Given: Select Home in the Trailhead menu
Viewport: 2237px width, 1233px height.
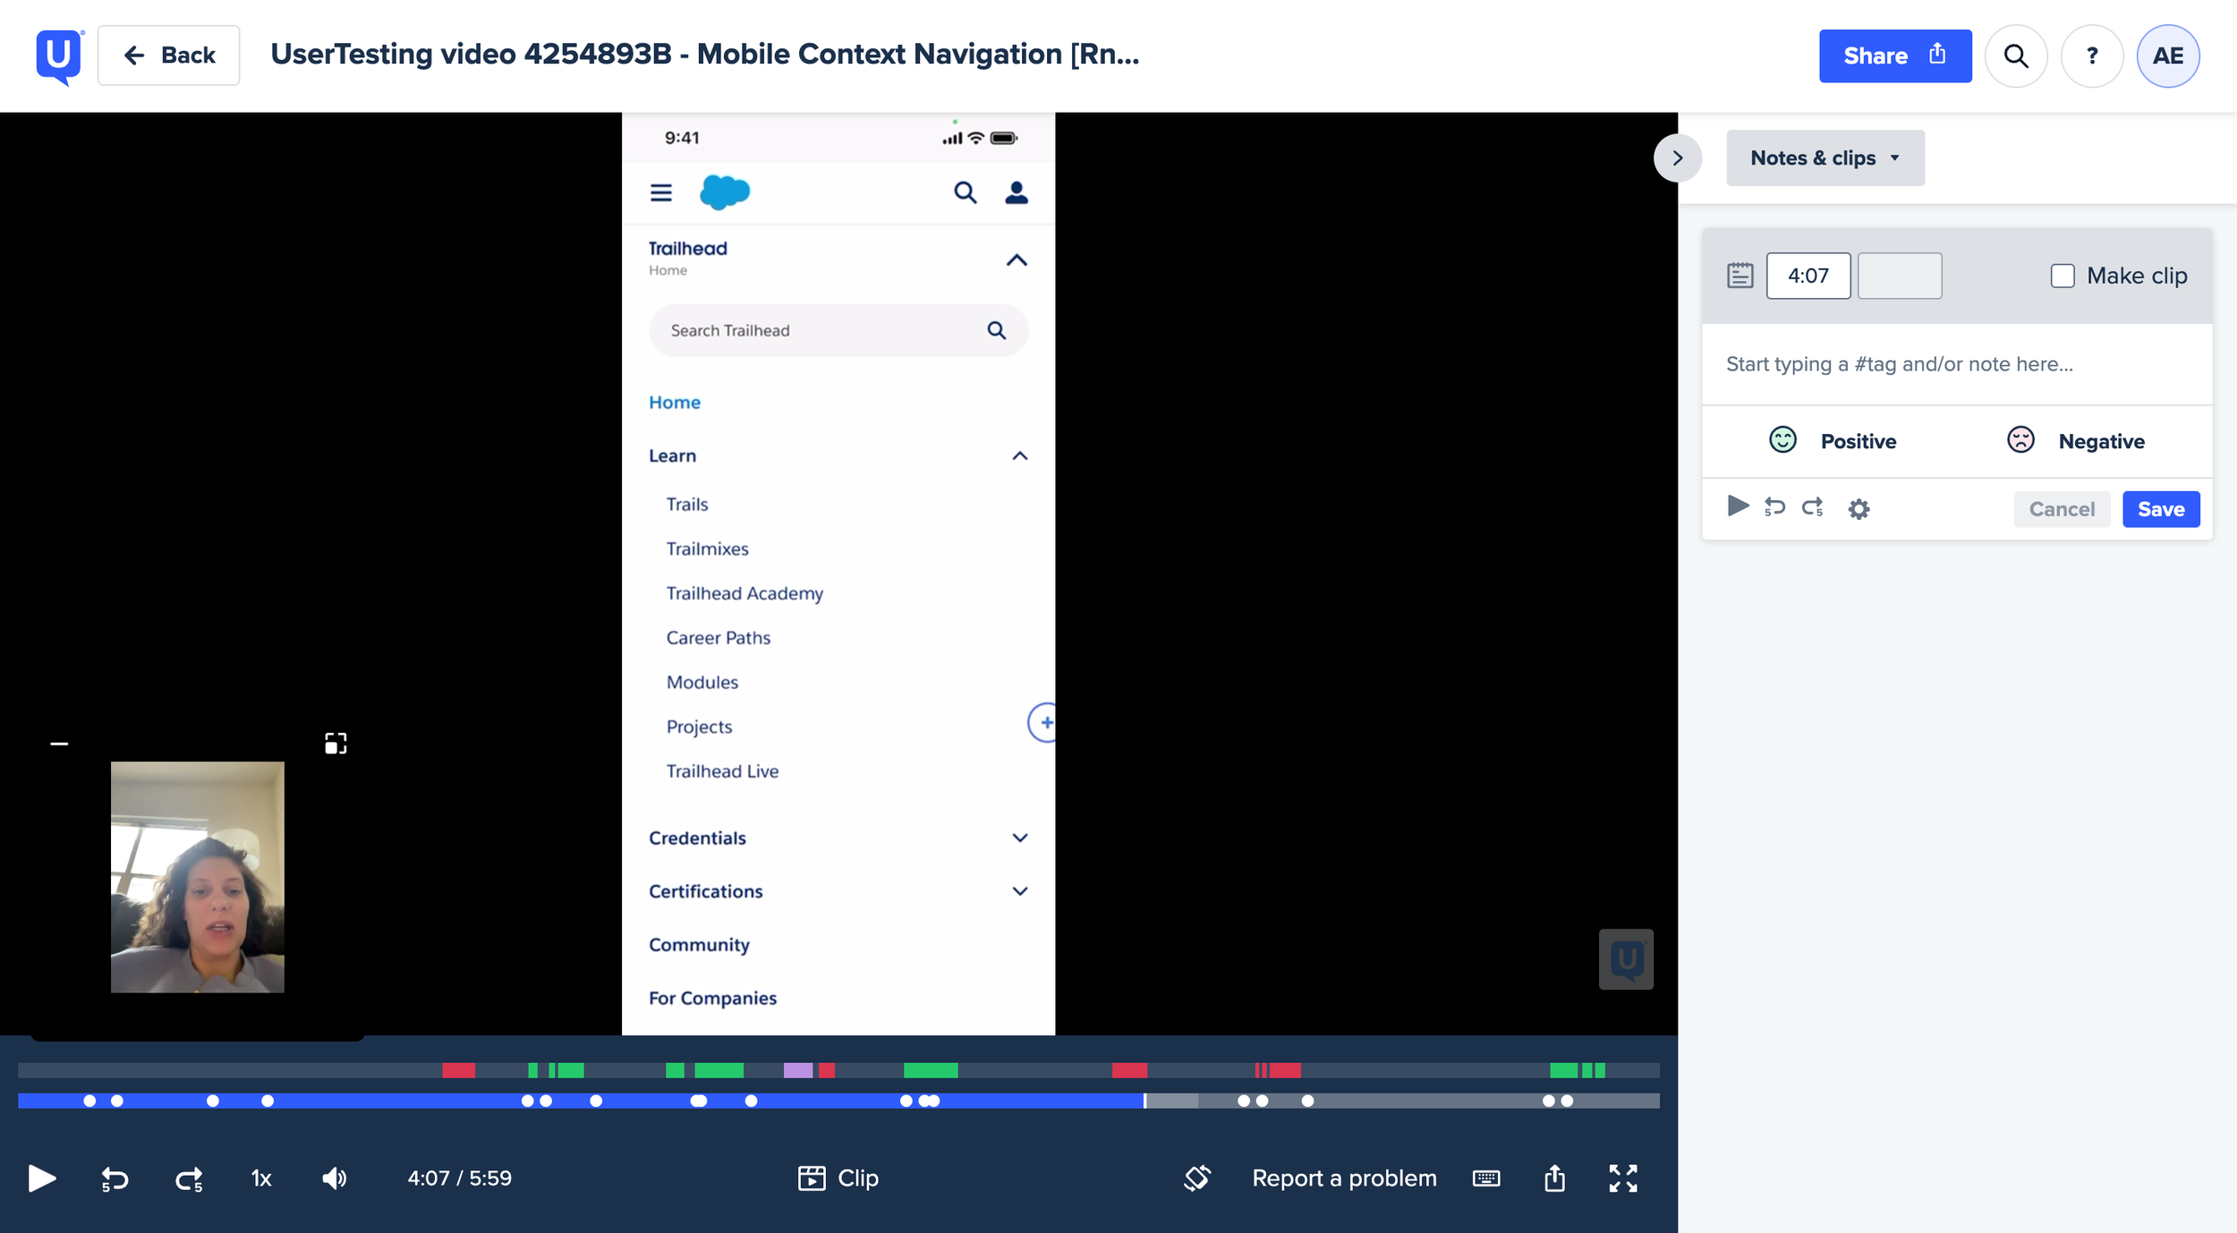Looking at the screenshot, I should pyautogui.click(x=675, y=403).
